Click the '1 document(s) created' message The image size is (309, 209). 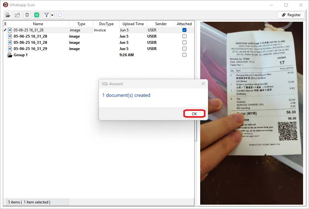(x=126, y=95)
